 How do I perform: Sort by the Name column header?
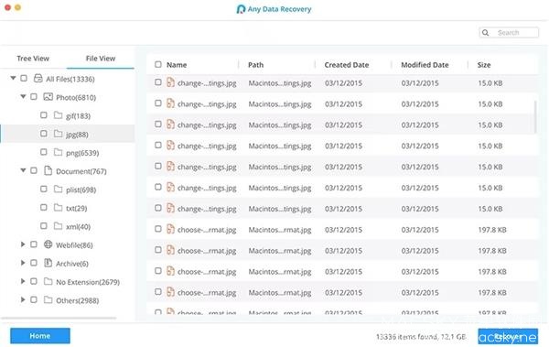(177, 65)
